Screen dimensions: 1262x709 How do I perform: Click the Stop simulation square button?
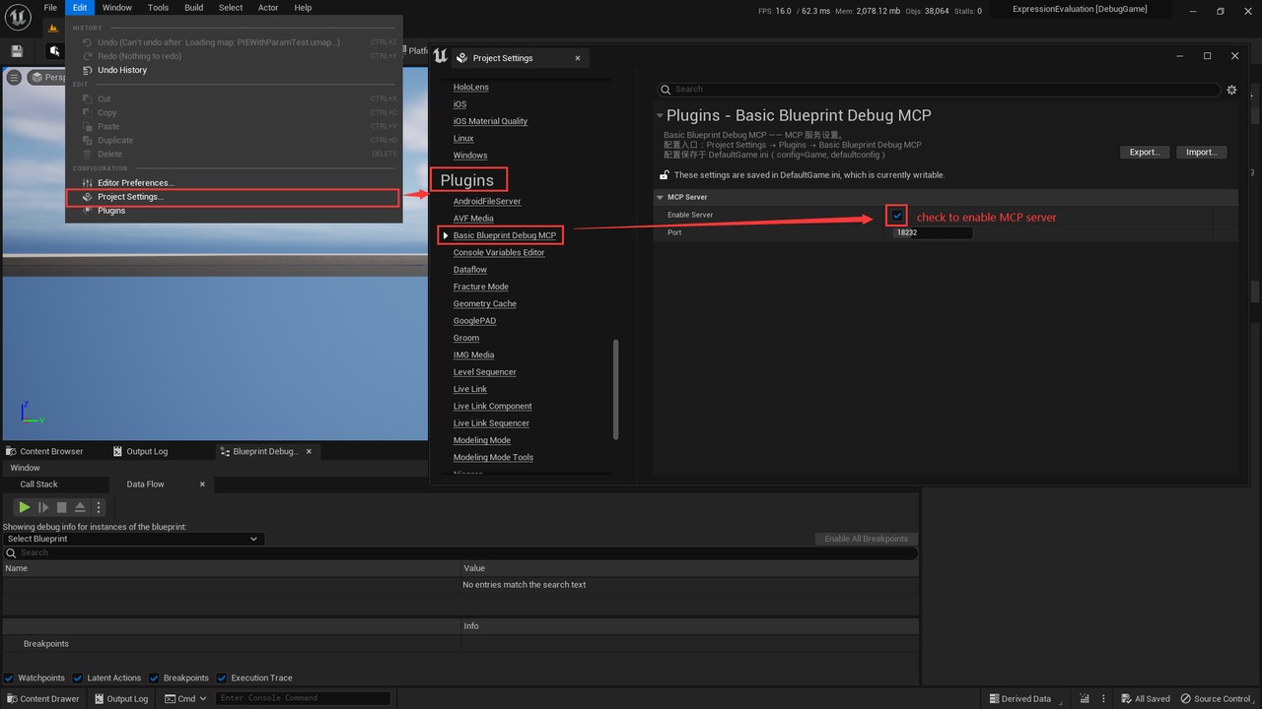(x=61, y=507)
